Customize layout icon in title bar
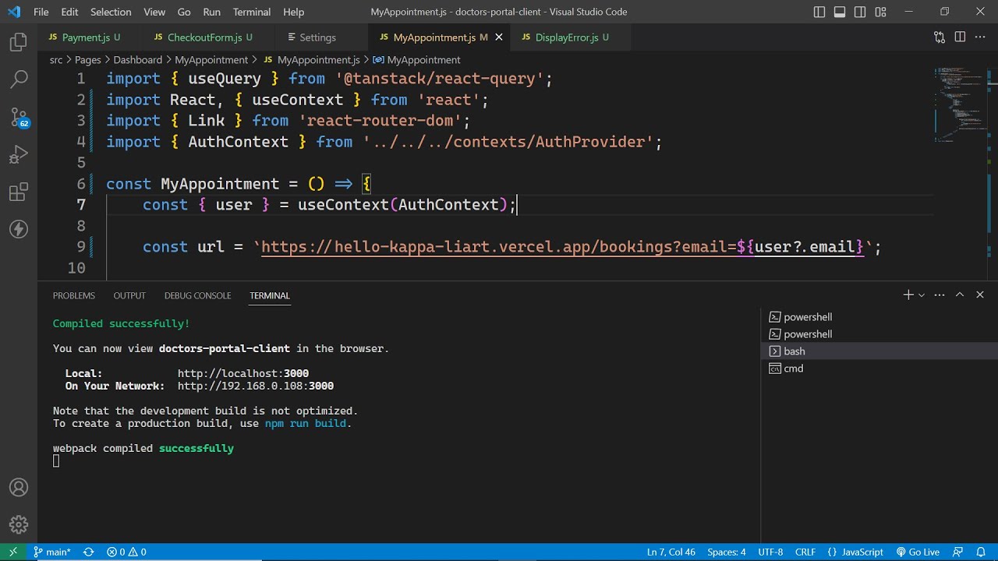This screenshot has height=561, width=998. [880, 12]
